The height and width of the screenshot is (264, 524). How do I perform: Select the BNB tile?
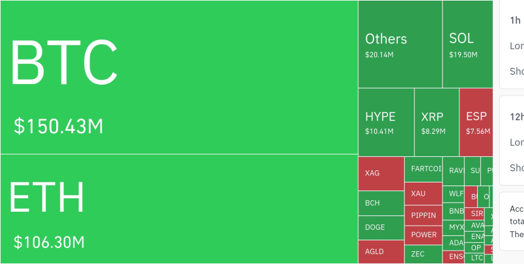tap(456, 211)
